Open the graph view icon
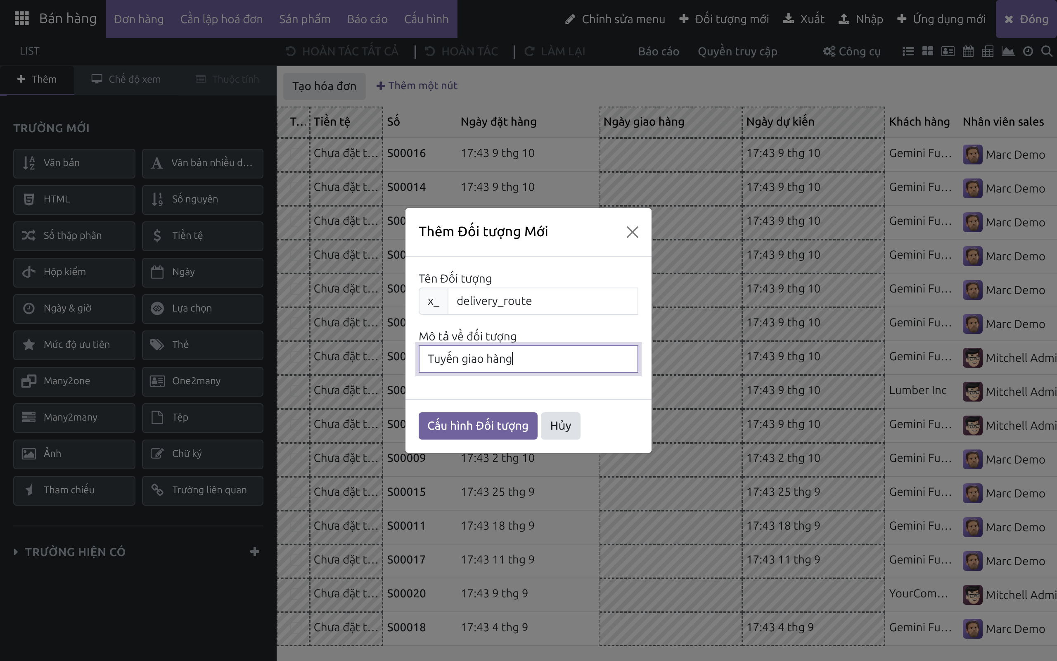1057x661 pixels. pyautogui.click(x=1007, y=52)
